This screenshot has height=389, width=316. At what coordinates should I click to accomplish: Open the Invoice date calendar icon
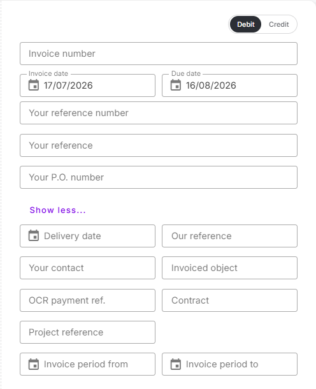pos(34,85)
